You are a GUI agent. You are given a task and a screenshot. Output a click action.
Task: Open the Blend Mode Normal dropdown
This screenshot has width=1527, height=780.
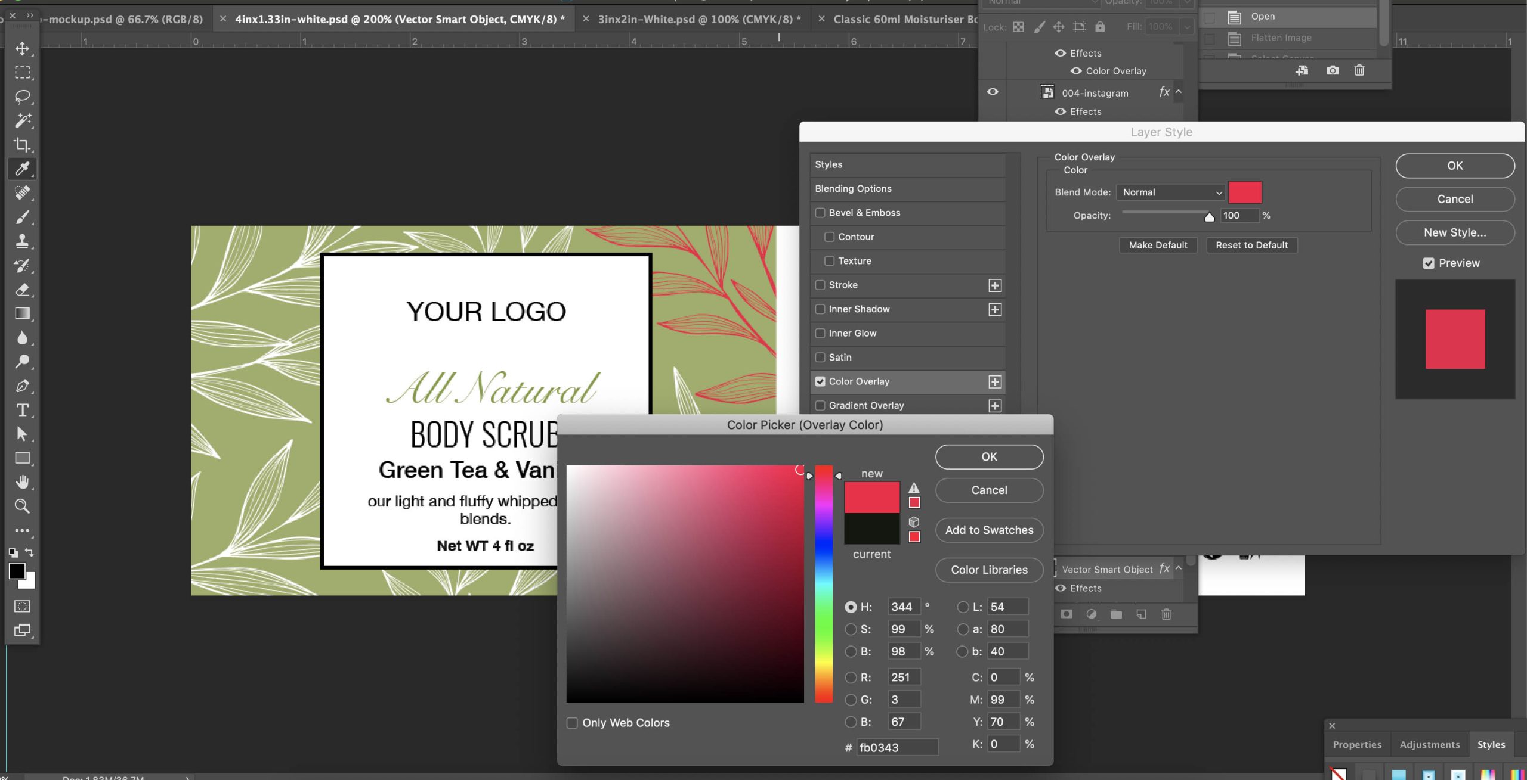click(1170, 192)
